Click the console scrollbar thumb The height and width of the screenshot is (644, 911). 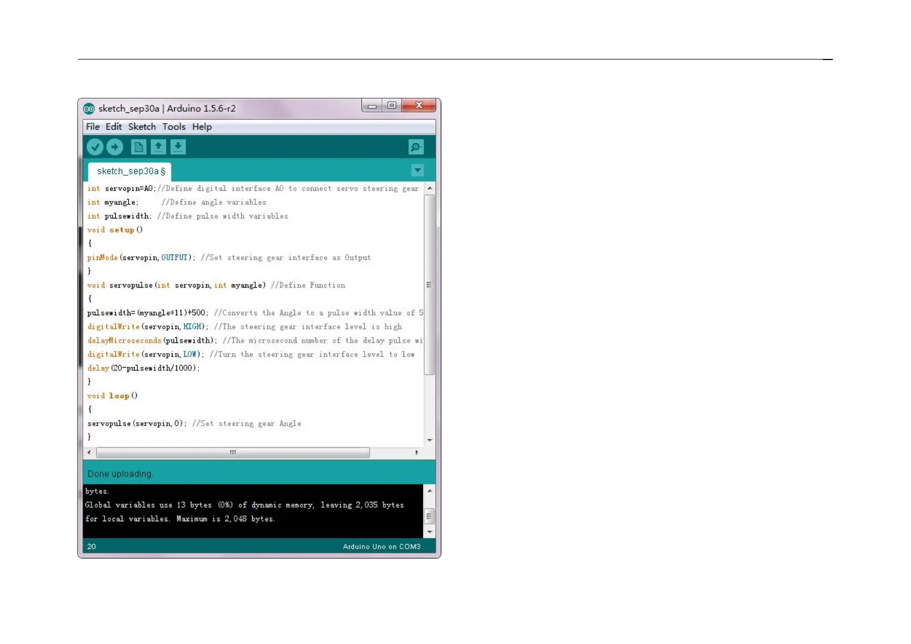(430, 516)
